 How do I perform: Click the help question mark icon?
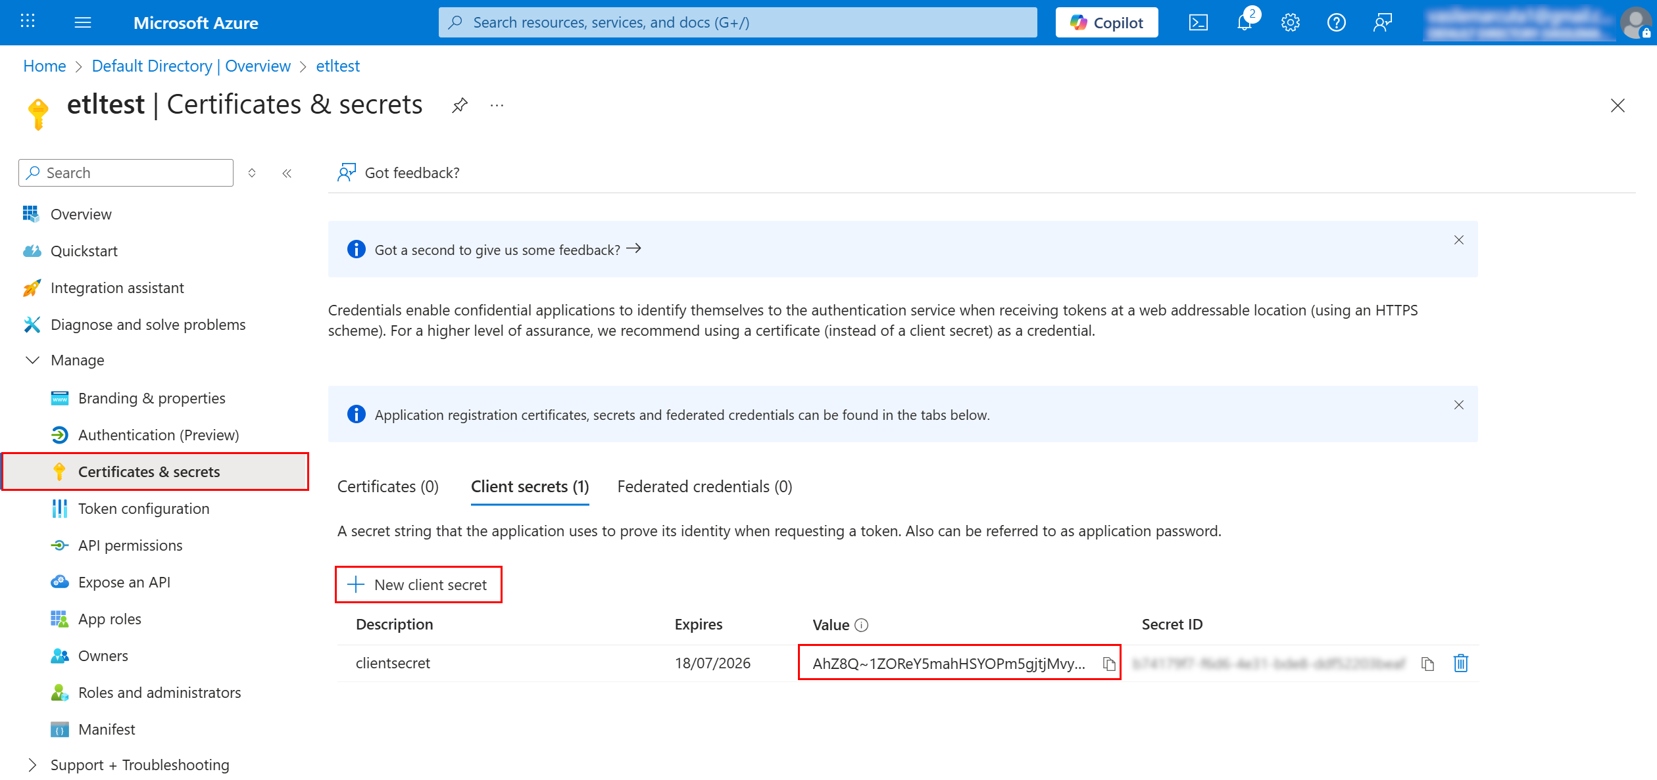pyautogui.click(x=1336, y=23)
